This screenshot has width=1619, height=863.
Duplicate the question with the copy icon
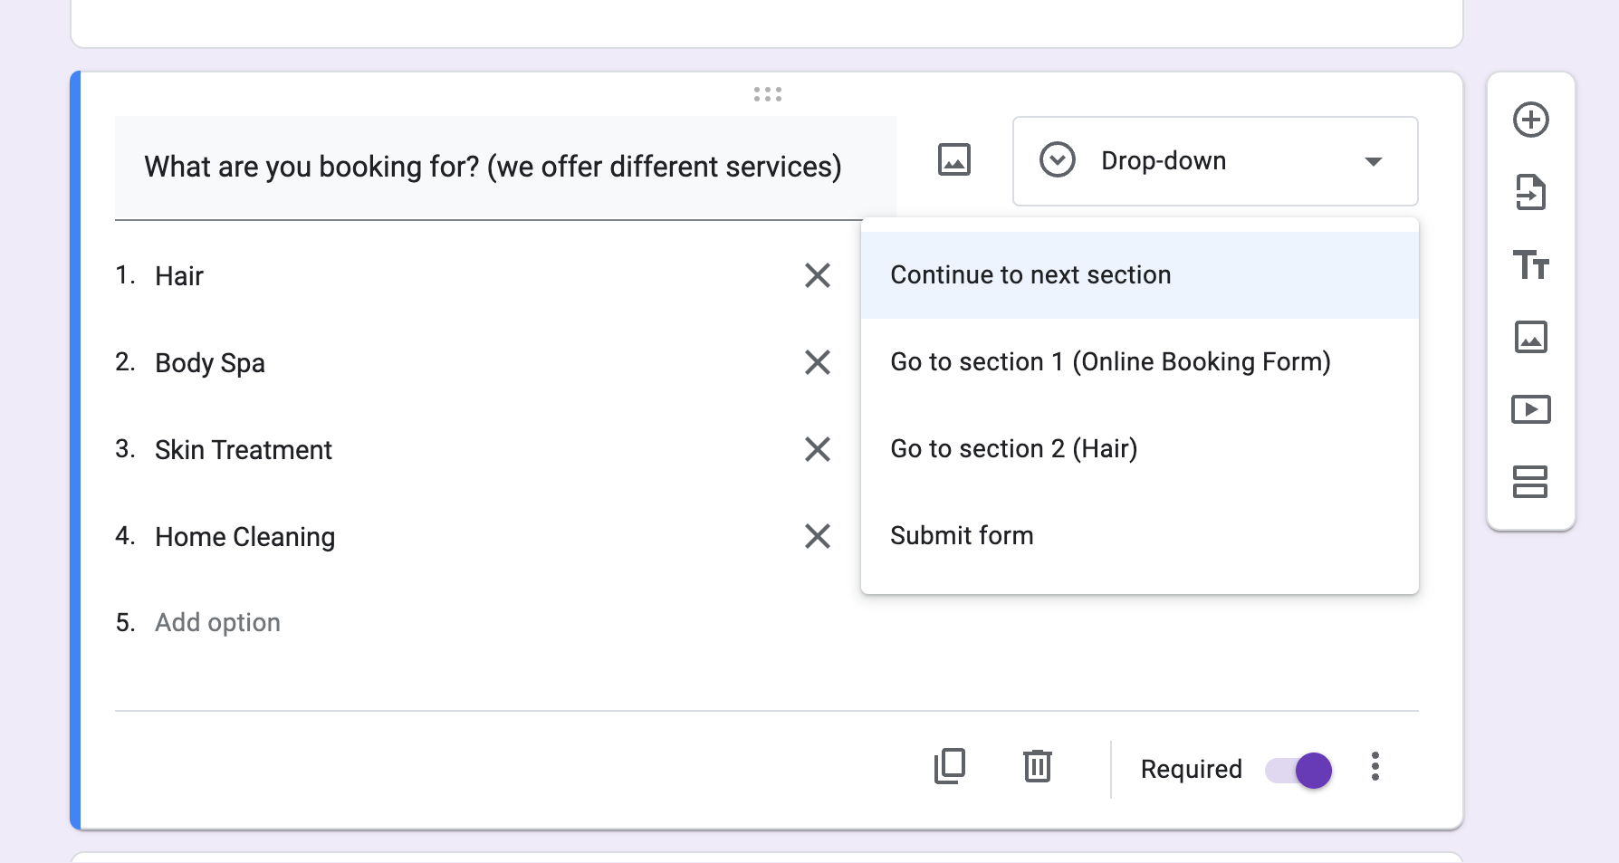click(x=949, y=765)
